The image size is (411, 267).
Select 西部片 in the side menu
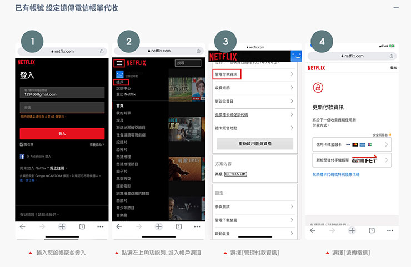click(x=122, y=201)
